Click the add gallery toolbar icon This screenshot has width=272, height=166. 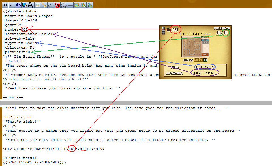click(x=83, y=5)
